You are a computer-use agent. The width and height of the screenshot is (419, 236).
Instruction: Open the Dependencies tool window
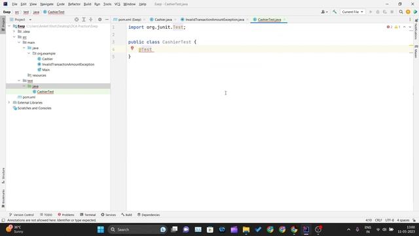pyautogui.click(x=149, y=215)
